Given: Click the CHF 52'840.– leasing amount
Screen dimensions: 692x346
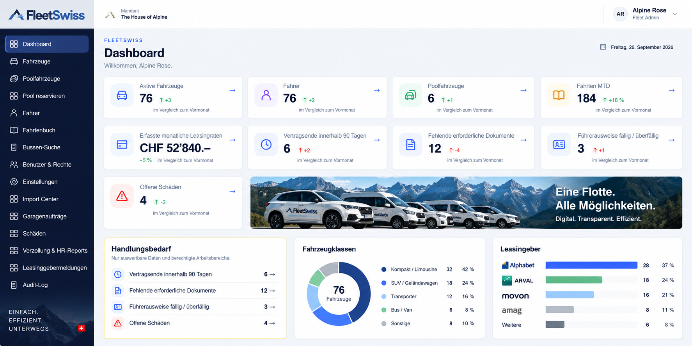Looking at the screenshot, I should pos(175,148).
